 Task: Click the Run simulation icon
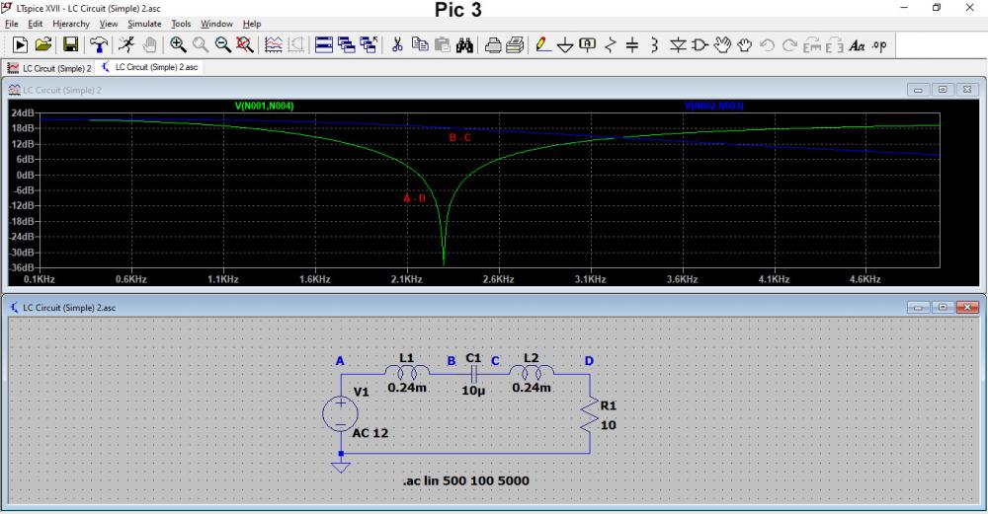point(20,44)
